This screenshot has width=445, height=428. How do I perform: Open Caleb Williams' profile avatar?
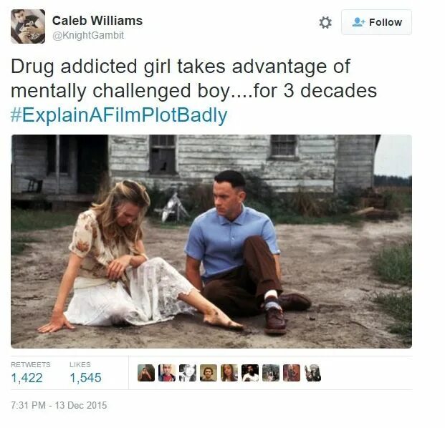coord(28,26)
